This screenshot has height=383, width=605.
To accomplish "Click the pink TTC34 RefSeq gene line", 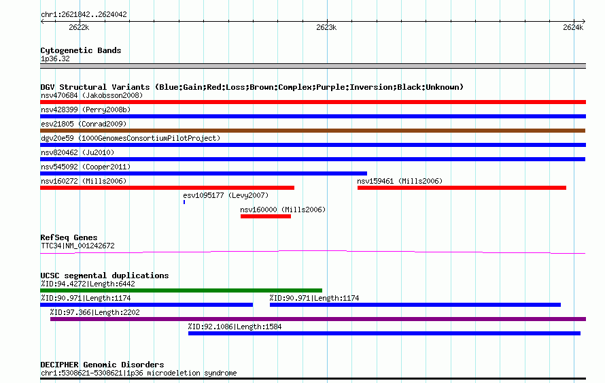I will coord(313,252).
